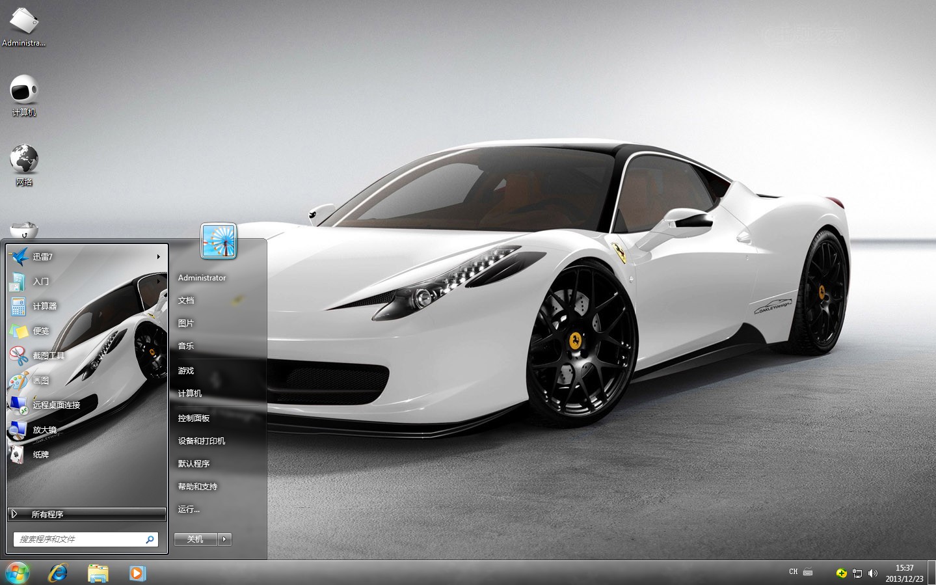The height and width of the screenshot is (585, 936).
Task: Open Windows Explorer from taskbar
Action: pos(98,573)
